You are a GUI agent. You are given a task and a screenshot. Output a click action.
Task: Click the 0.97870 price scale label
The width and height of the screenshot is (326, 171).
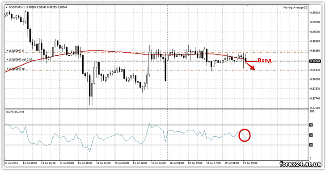315,88
